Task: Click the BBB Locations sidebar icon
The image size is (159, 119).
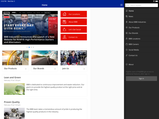Action: click(x=126, y=39)
